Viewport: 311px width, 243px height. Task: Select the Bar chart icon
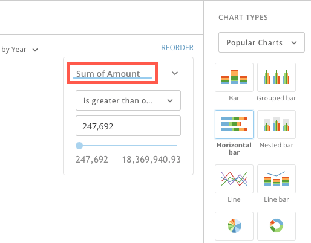[234, 77]
